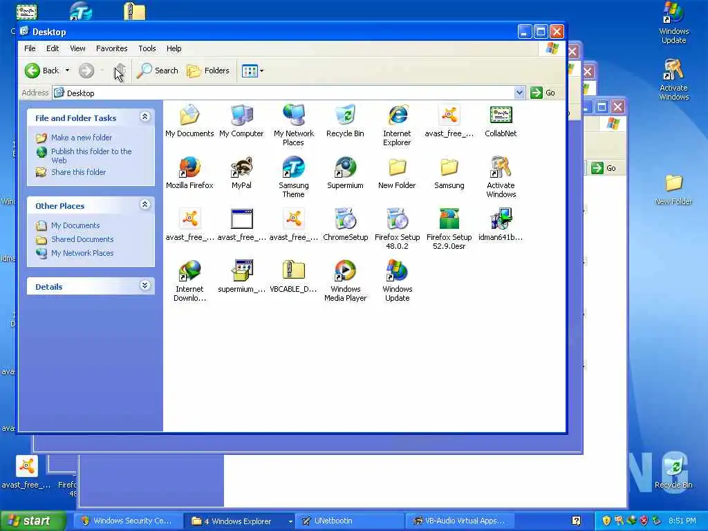This screenshot has width=708, height=531.
Task: Click Make a new folder link
Action: click(x=82, y=138)
